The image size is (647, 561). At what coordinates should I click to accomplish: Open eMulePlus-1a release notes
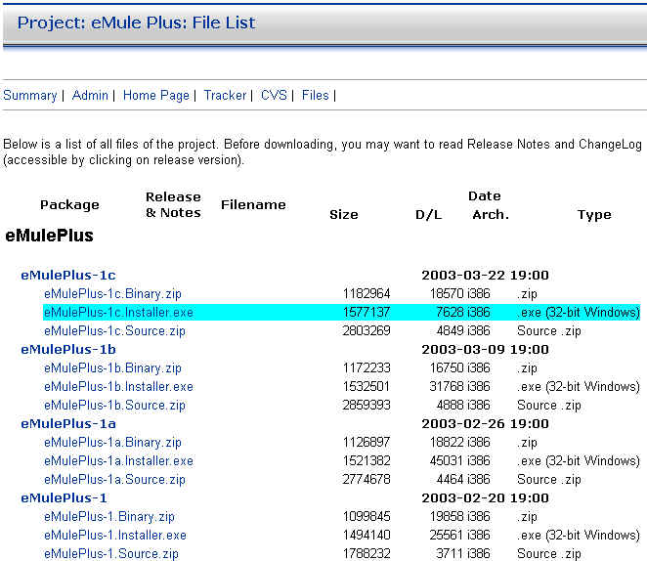[68, 424]
